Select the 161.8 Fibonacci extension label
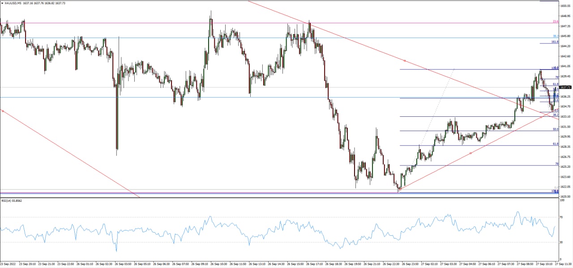Image resolution: width=573 pixels, height=268 pixels. point(554,42)
